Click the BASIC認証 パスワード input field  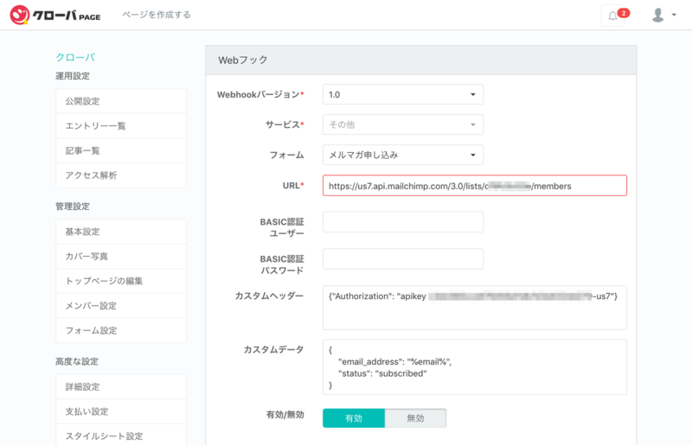[x=403, y=259]
